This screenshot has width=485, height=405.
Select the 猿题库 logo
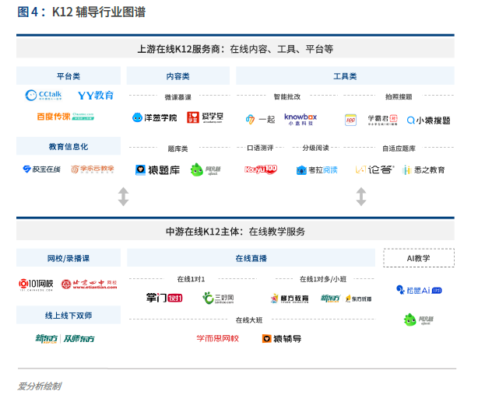pyautogui.click(x=156, y=169)
